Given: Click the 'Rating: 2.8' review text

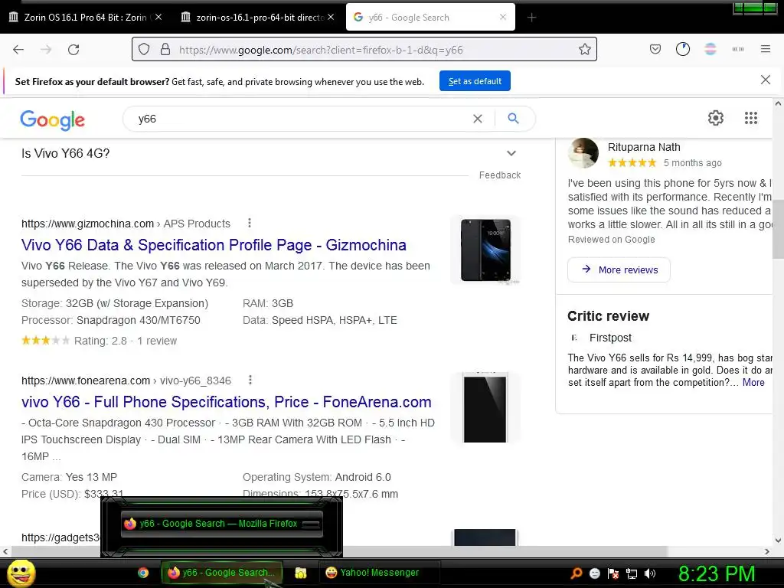Looking at the screenshot, I should (x=100, y=341).
